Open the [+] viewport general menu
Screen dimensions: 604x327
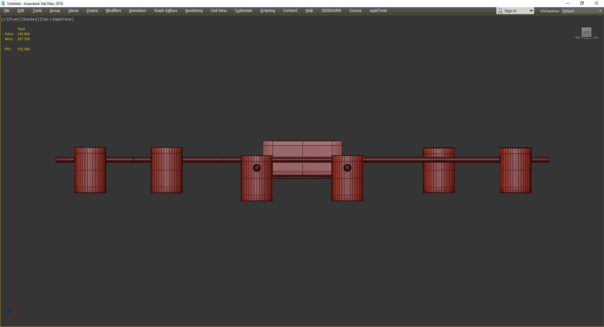[x=5, y=19]
